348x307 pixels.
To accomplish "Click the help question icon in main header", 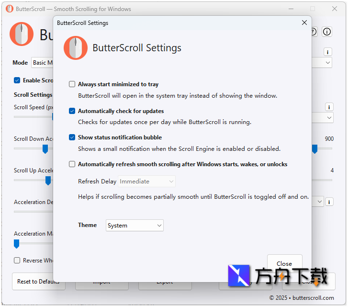I will [x=314, y=32].
